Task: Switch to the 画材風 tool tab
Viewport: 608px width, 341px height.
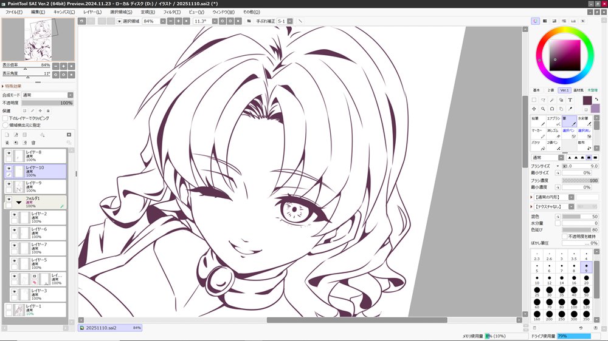Action: tap(579, 90)
